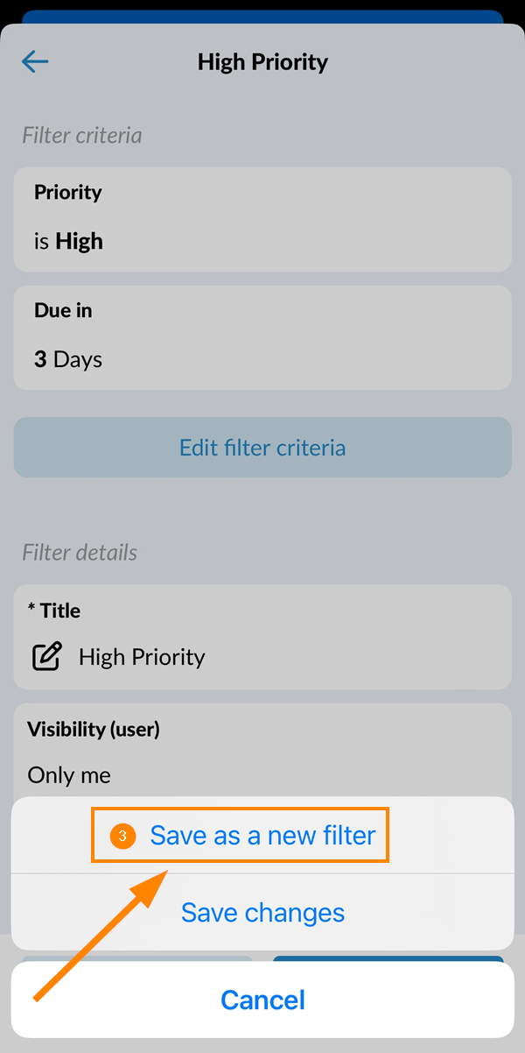Click the High Priority page header
The image size is (525, 1053).
(262, 62)
